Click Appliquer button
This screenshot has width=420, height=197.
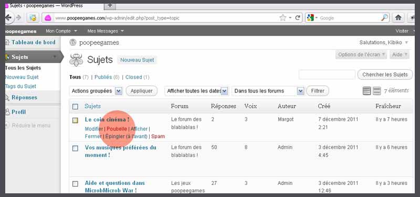141,91
